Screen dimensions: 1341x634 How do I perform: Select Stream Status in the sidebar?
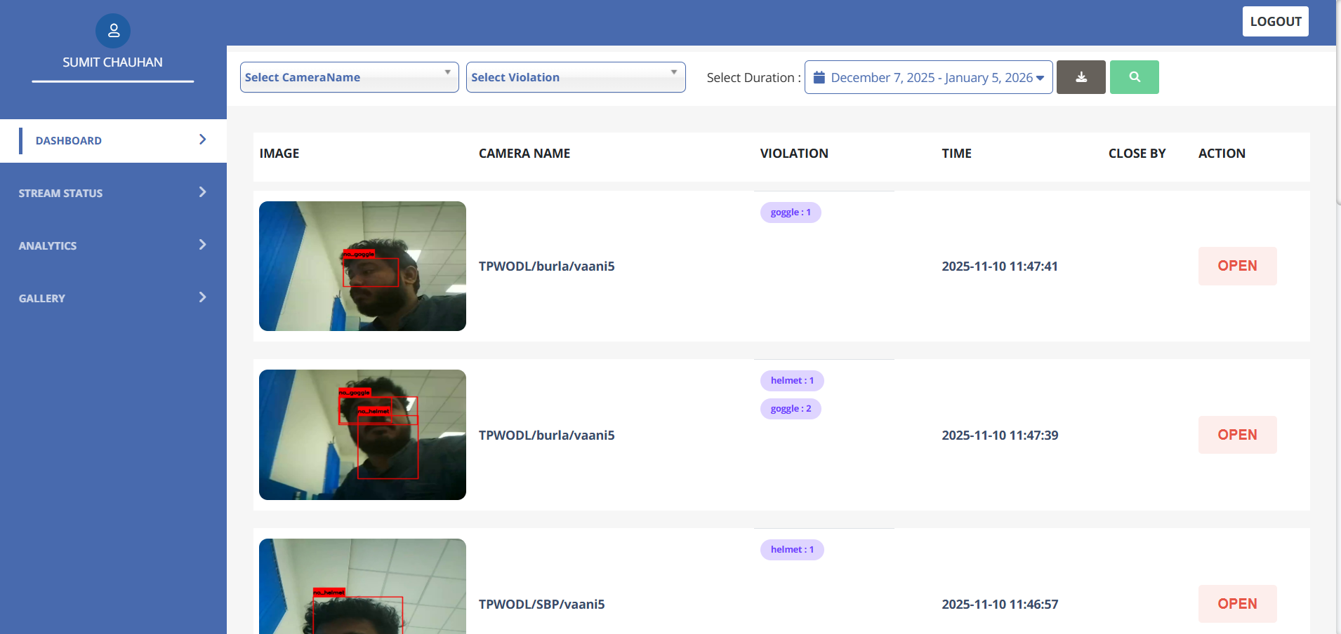click(60, 194)
